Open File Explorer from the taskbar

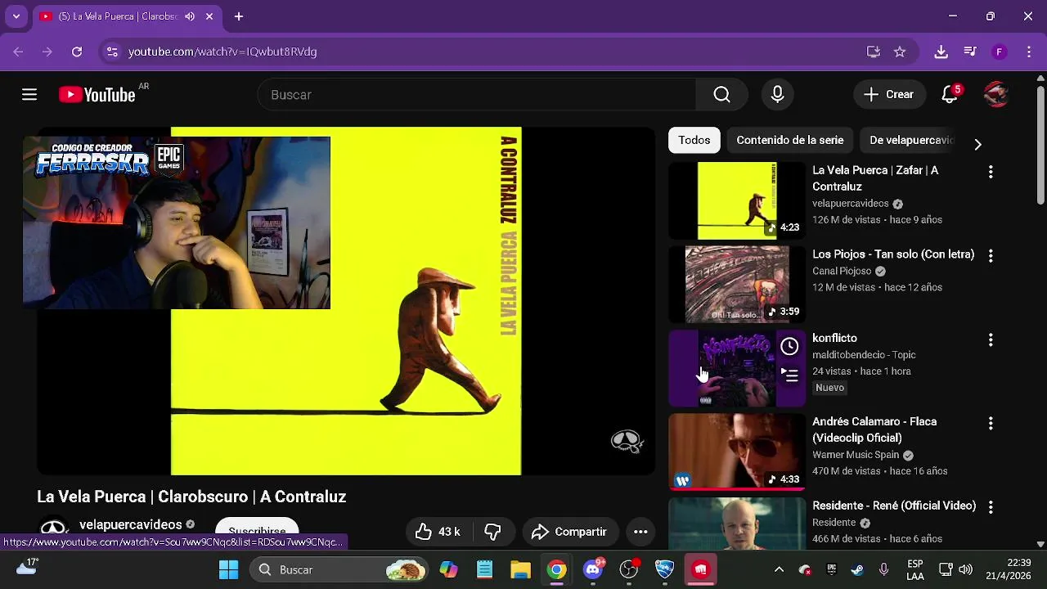pyautogui.click(x=520, y=569)
